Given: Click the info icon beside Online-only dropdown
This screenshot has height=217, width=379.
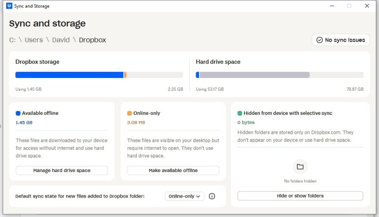Looking at the screenshot, I should point(212,196).
